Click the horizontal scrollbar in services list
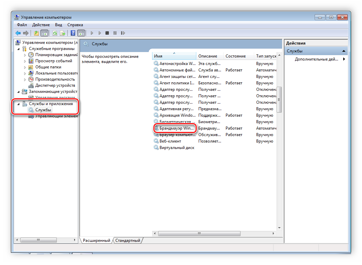 (x=200, y=234)
